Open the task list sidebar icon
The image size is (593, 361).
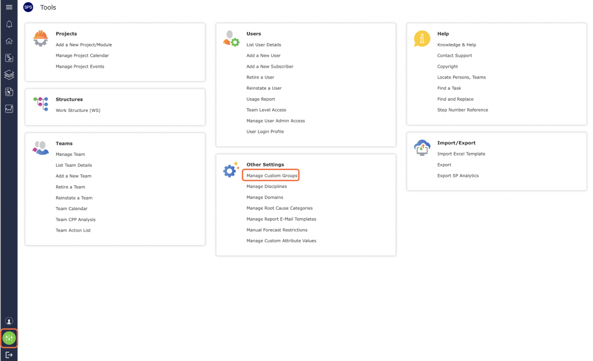[x=9, y=58]
